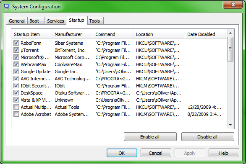Click the Disable all button
Screen dimensions: 246x164
pyautogui.click(x=207, y=137)
